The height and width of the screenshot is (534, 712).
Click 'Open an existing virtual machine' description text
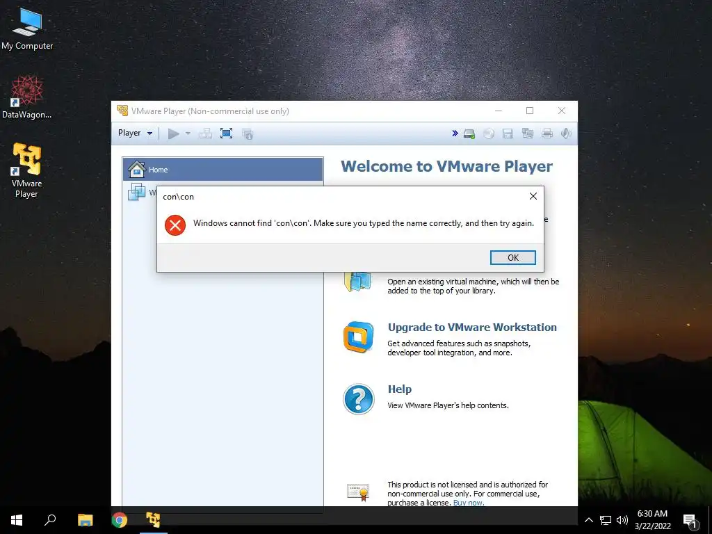(473, 286)
